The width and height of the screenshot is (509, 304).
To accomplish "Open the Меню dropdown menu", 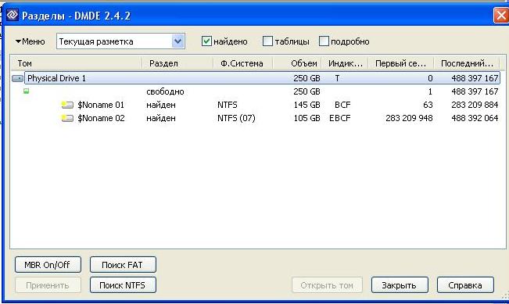I will point(30,41).
